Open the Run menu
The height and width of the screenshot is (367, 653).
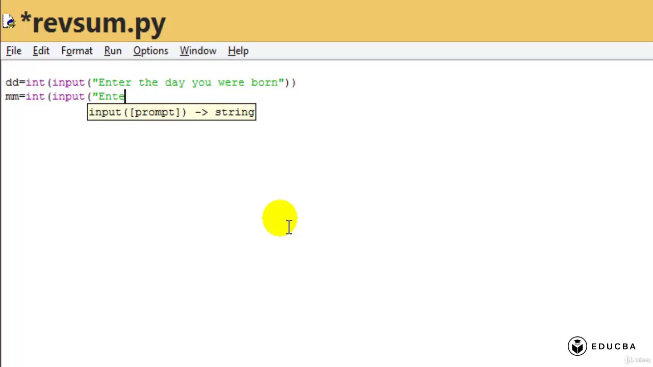113,51
